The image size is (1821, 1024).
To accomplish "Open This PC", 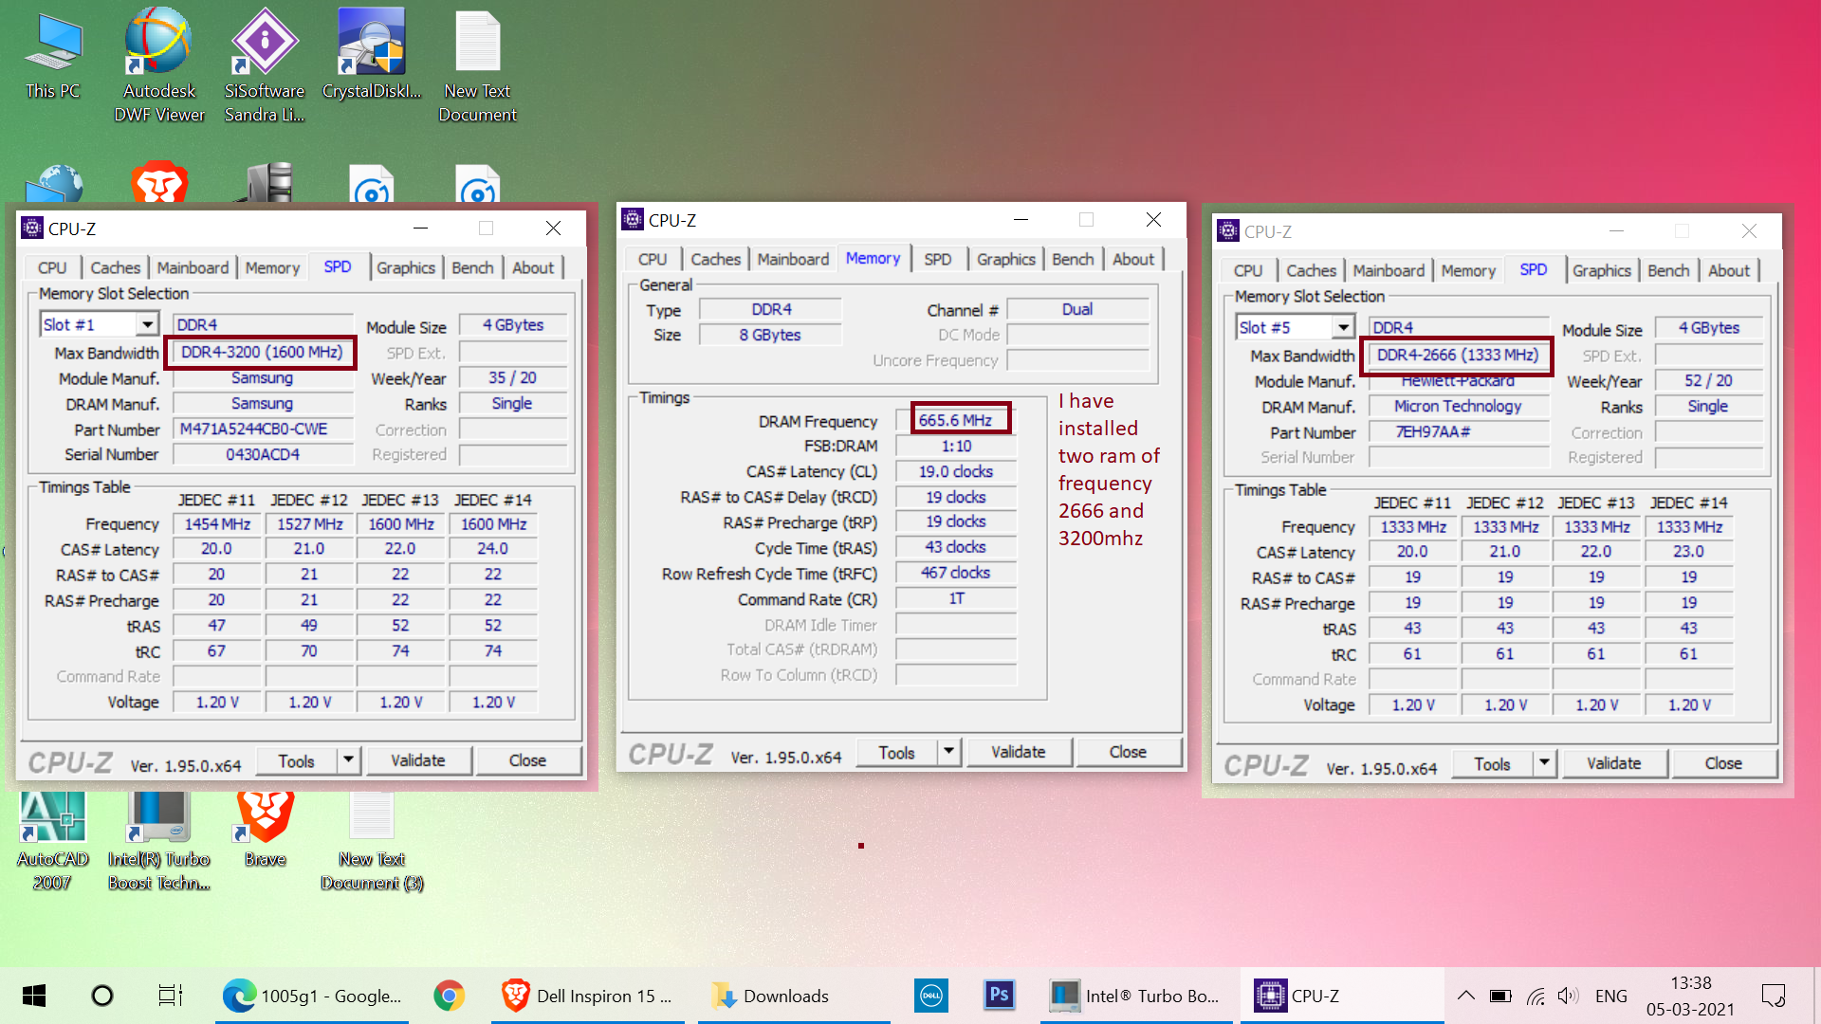I will tap(52, 43).
